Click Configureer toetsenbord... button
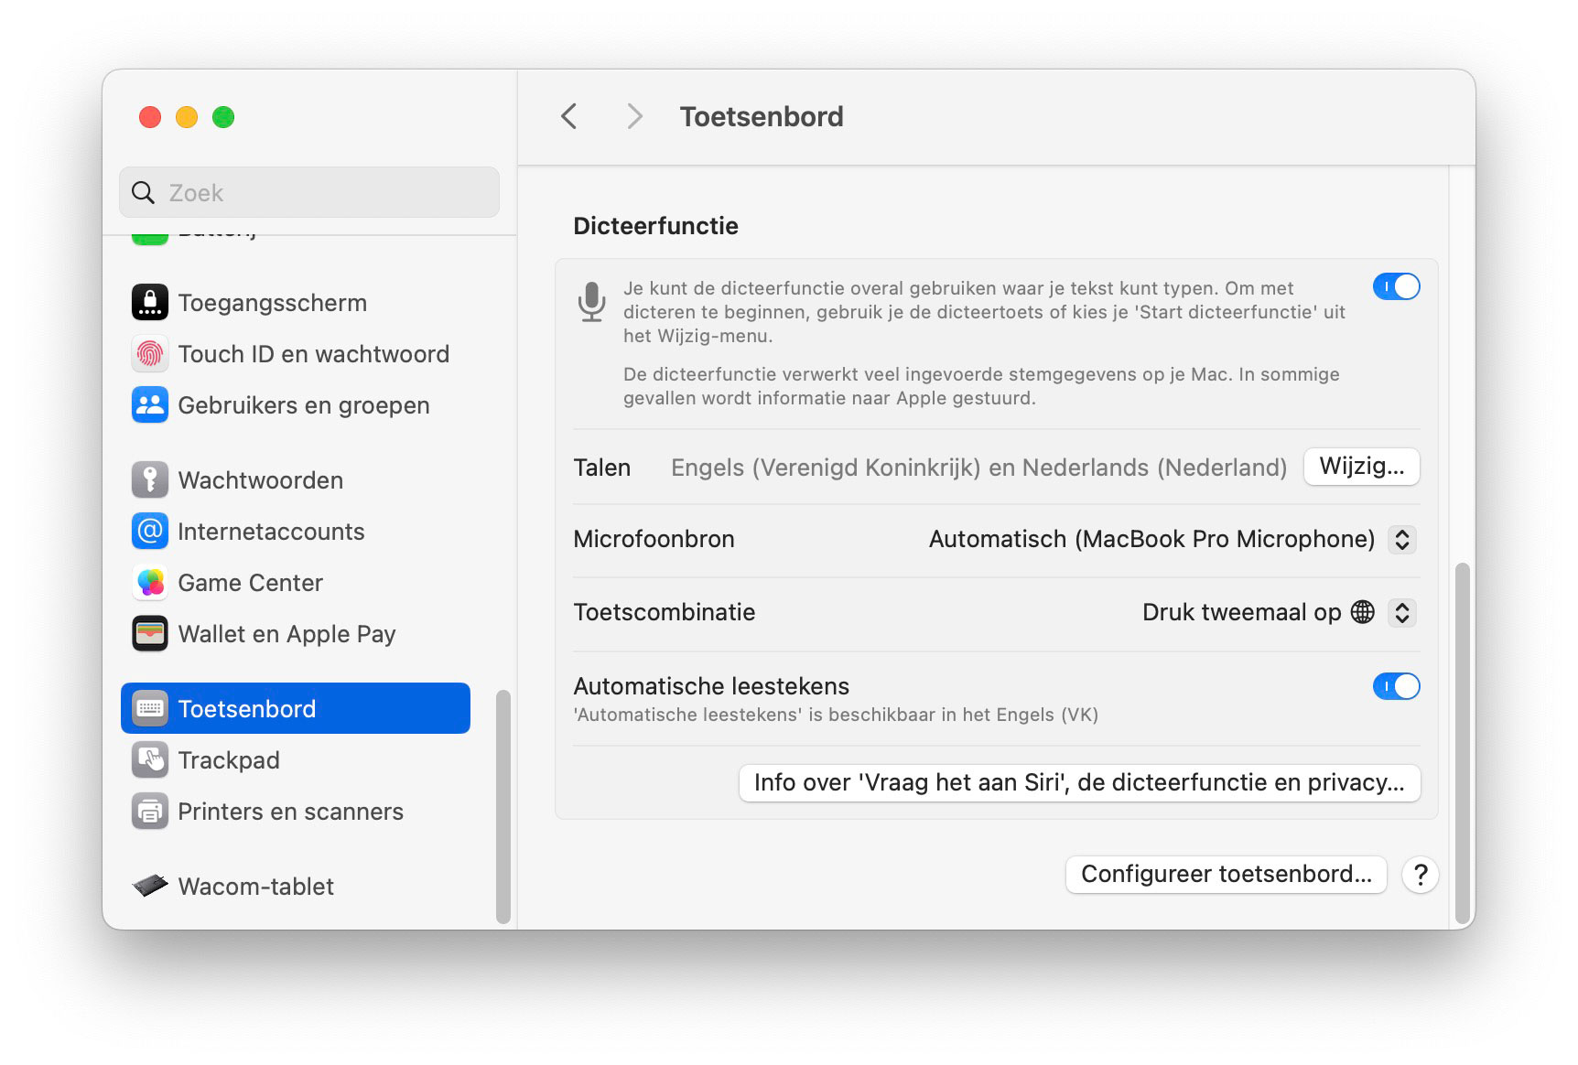 click(1227, 875)
